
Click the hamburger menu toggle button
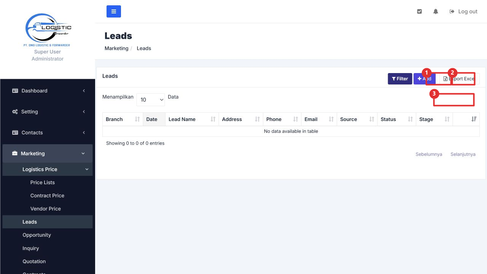pyautogui.click(x=114, y=11)
